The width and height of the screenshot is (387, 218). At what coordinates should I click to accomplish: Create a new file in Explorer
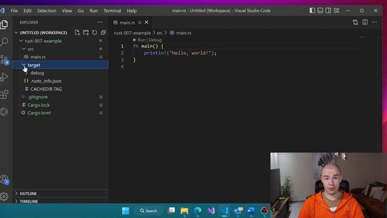(x=77, y=32)
